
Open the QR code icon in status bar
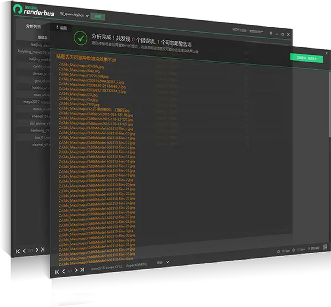(325, 247)
